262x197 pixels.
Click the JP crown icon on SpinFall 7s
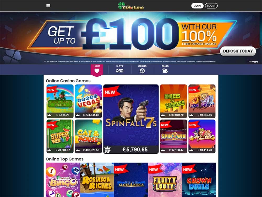click(x=107, y=149)
